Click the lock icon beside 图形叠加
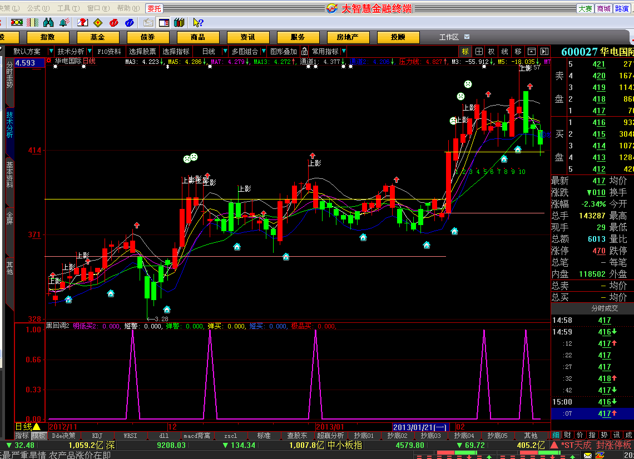The height and width of the screenshot is (459, 634). [x=304, y=51]
